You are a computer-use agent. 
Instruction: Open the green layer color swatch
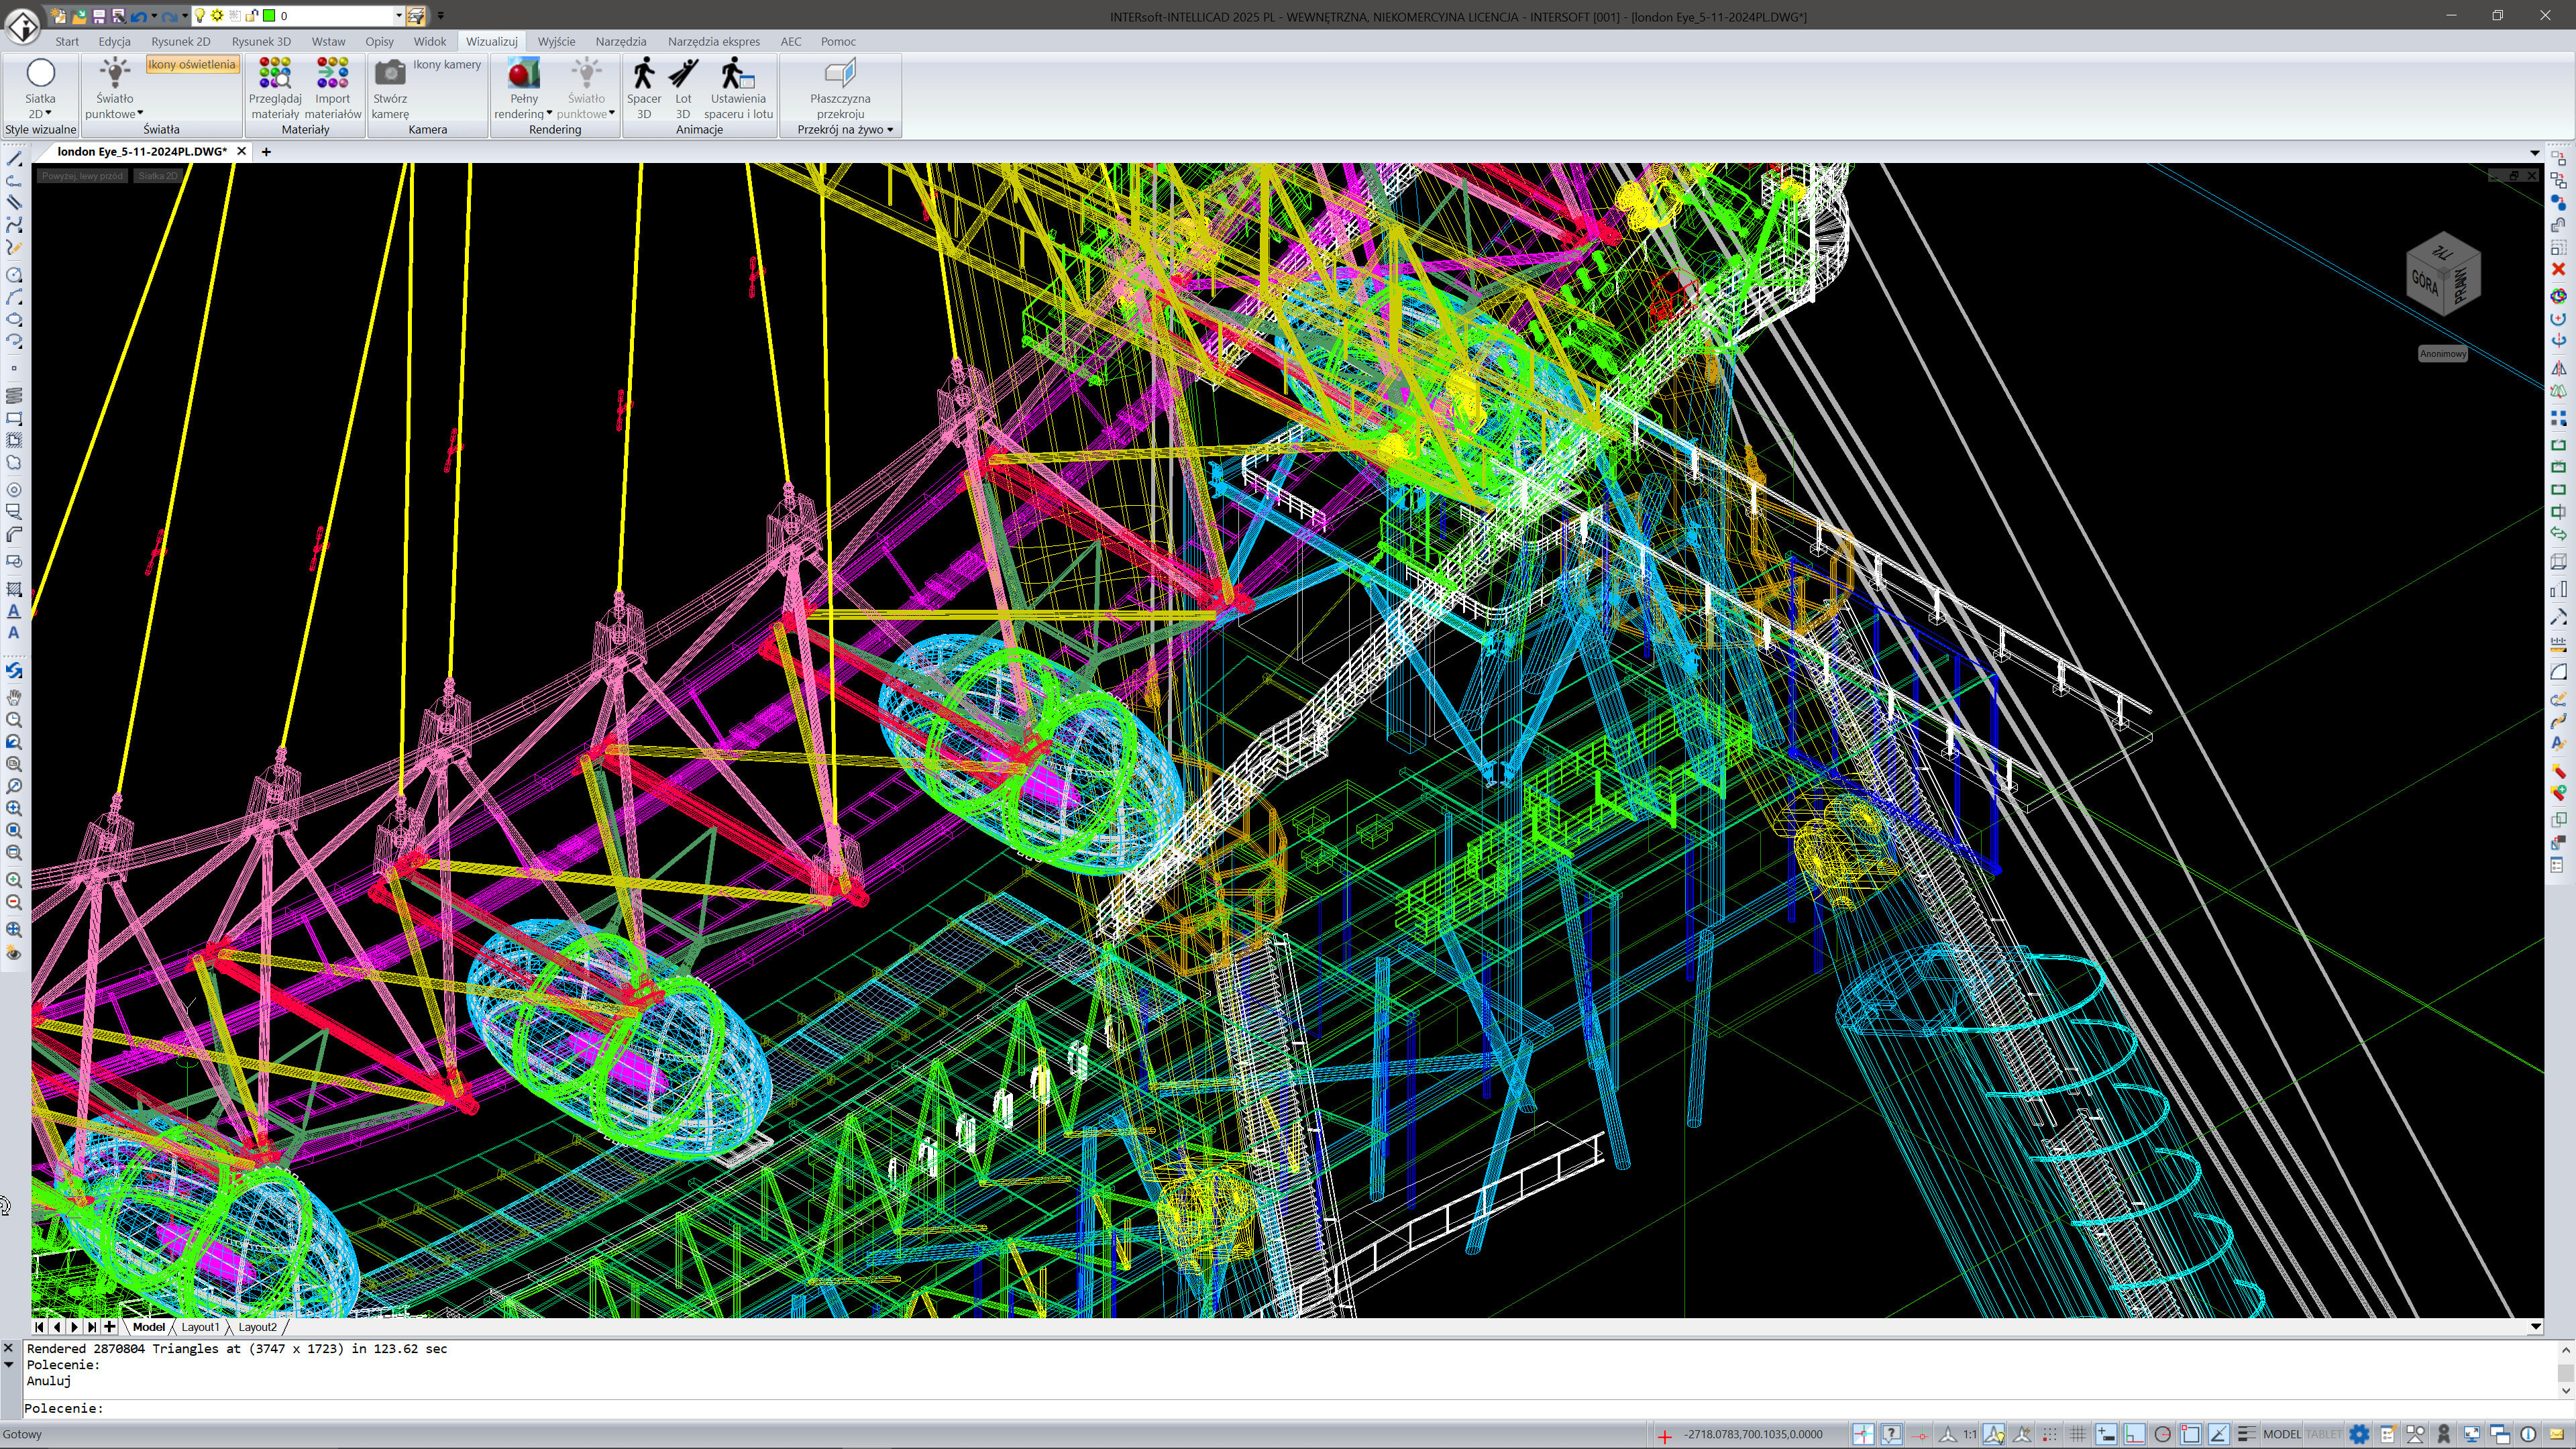pyautogui.click(x=268, y=15)
